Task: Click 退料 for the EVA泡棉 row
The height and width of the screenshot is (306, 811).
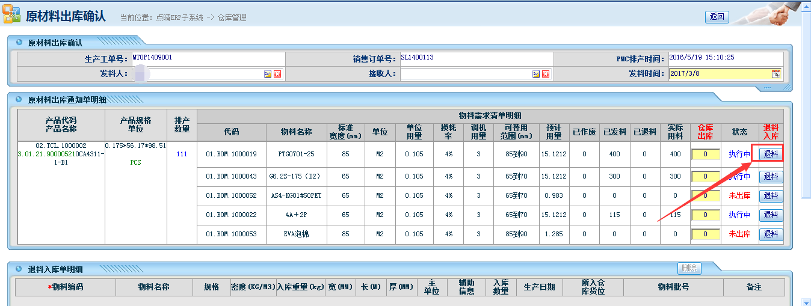Action: [x=771, y=234]
